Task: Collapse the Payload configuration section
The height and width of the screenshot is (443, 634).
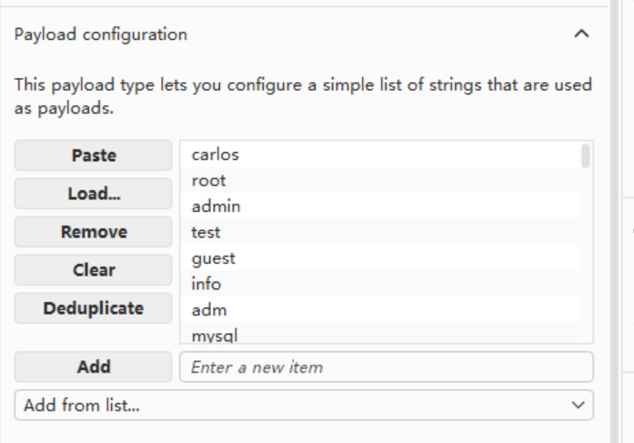Action: pyautogui.click(x=583, y=35)
